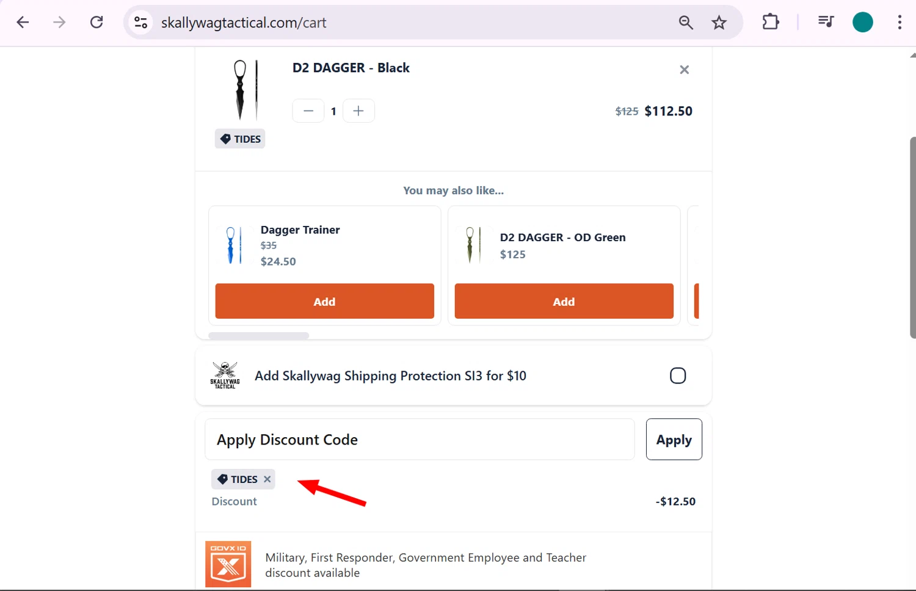
Task: Remove D2 DAGGER Black from cart
Action: click(685, 70)
